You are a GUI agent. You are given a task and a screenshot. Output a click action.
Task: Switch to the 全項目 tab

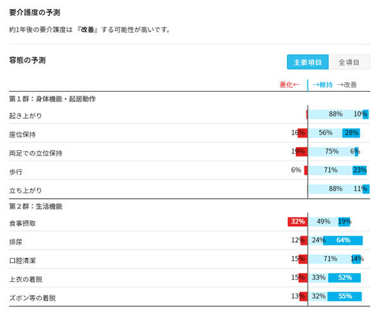pyautogui.click(x=349, y=62)
